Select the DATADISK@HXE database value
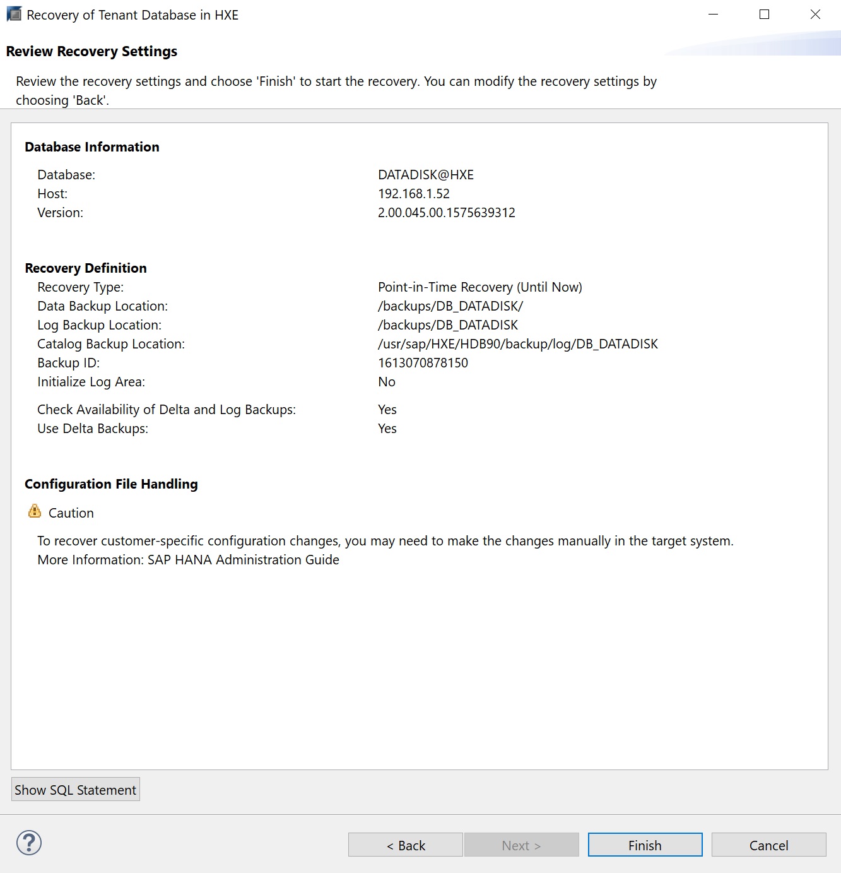The image size is (841, 873). (x=426, y=175)
